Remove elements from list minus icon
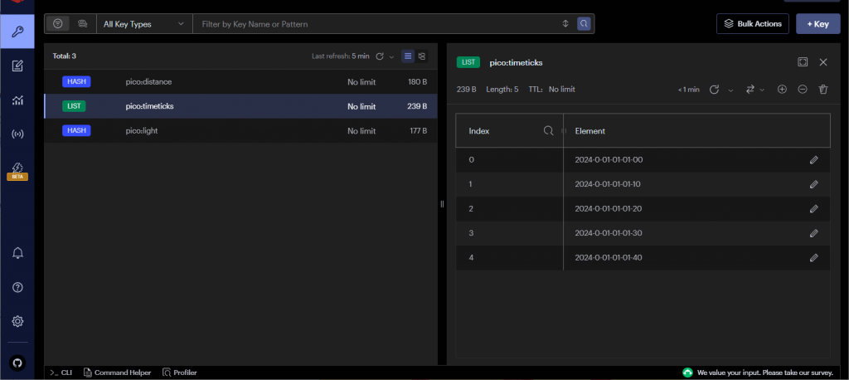This screenshot has height=380, width=849. pyautogui.click(x=803, y=90)
